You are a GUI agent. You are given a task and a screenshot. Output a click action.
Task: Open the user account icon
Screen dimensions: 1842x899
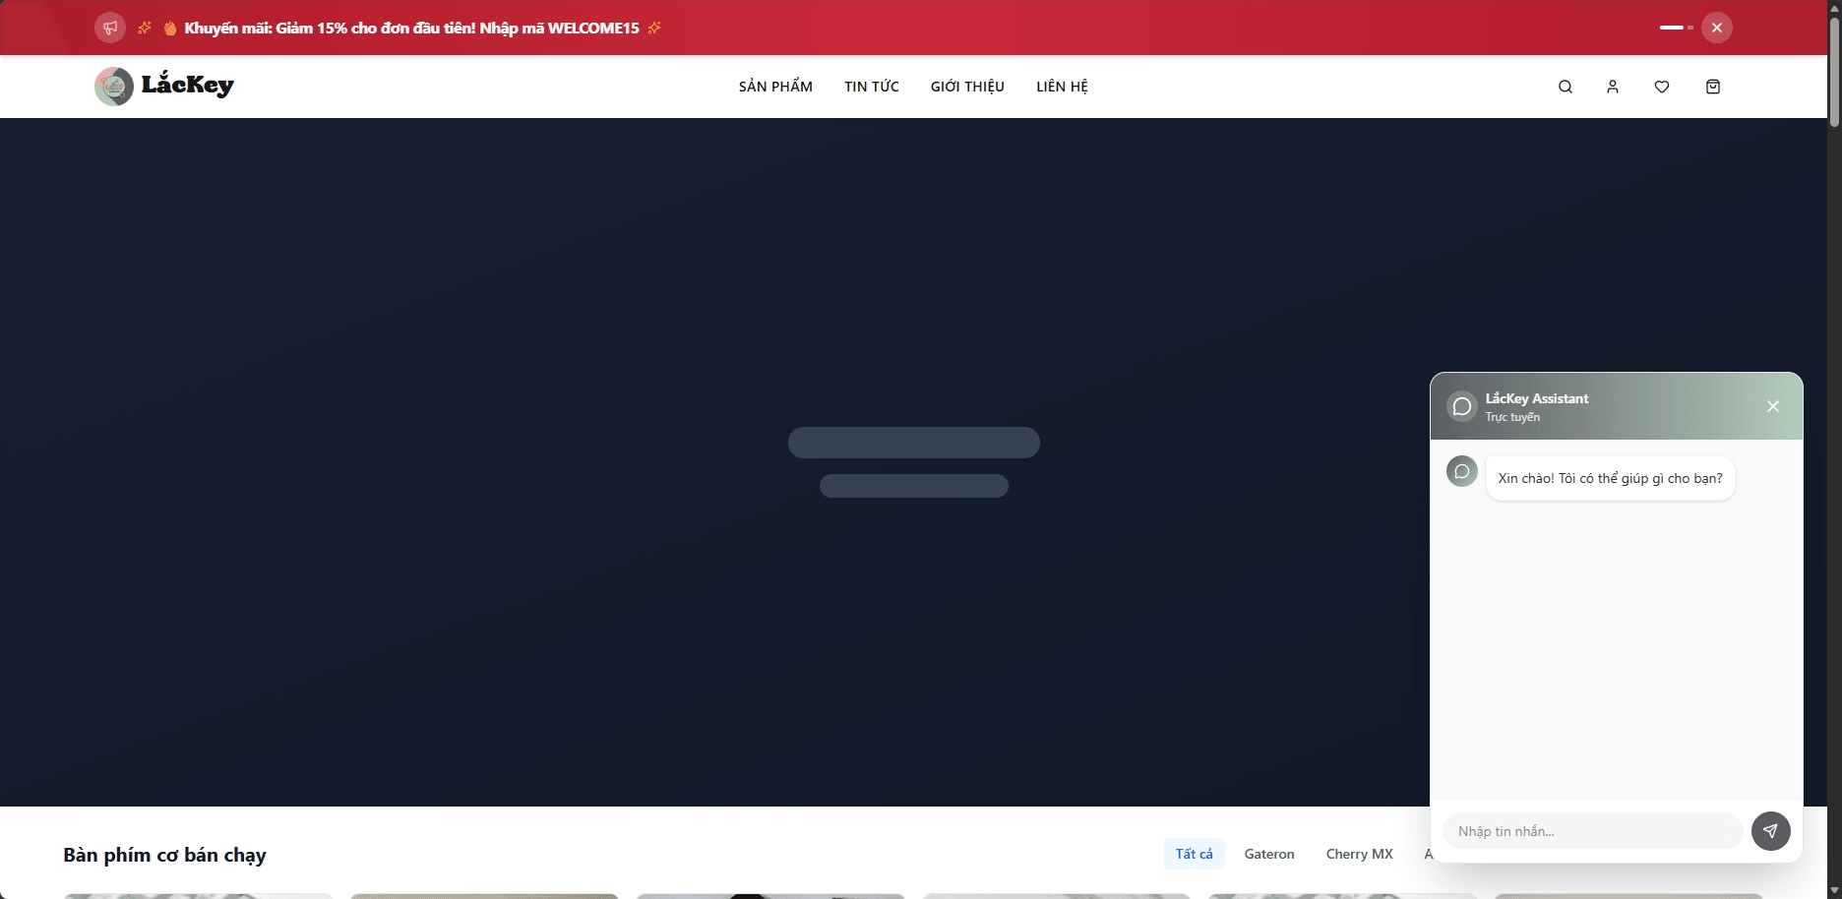coord(1613,87)
